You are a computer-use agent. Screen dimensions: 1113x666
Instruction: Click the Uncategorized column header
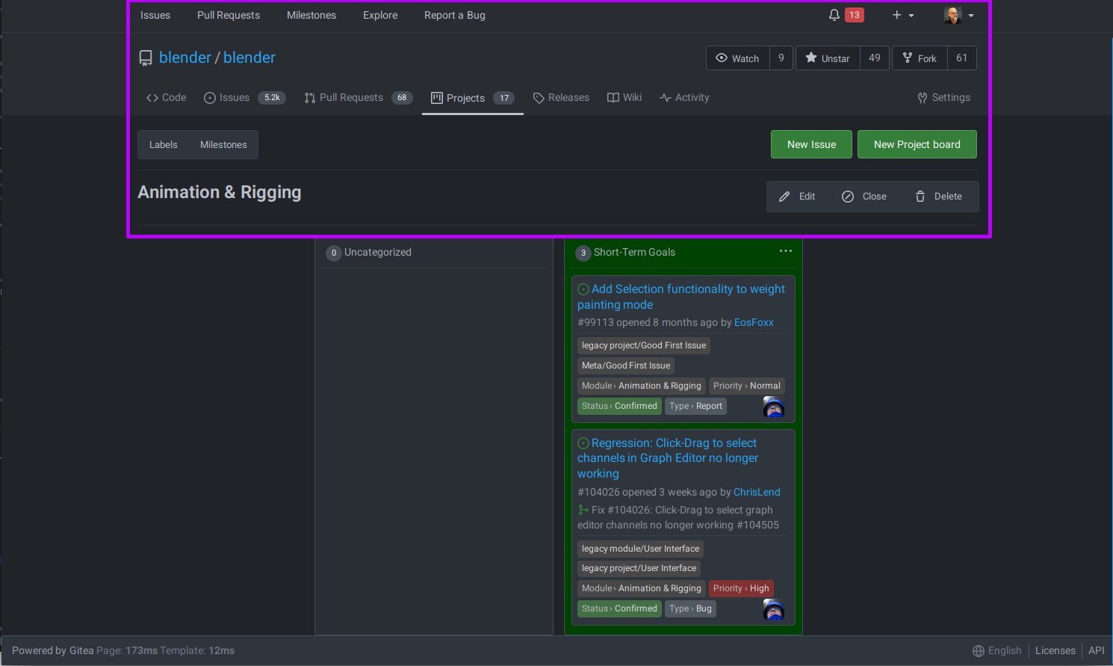378,252
